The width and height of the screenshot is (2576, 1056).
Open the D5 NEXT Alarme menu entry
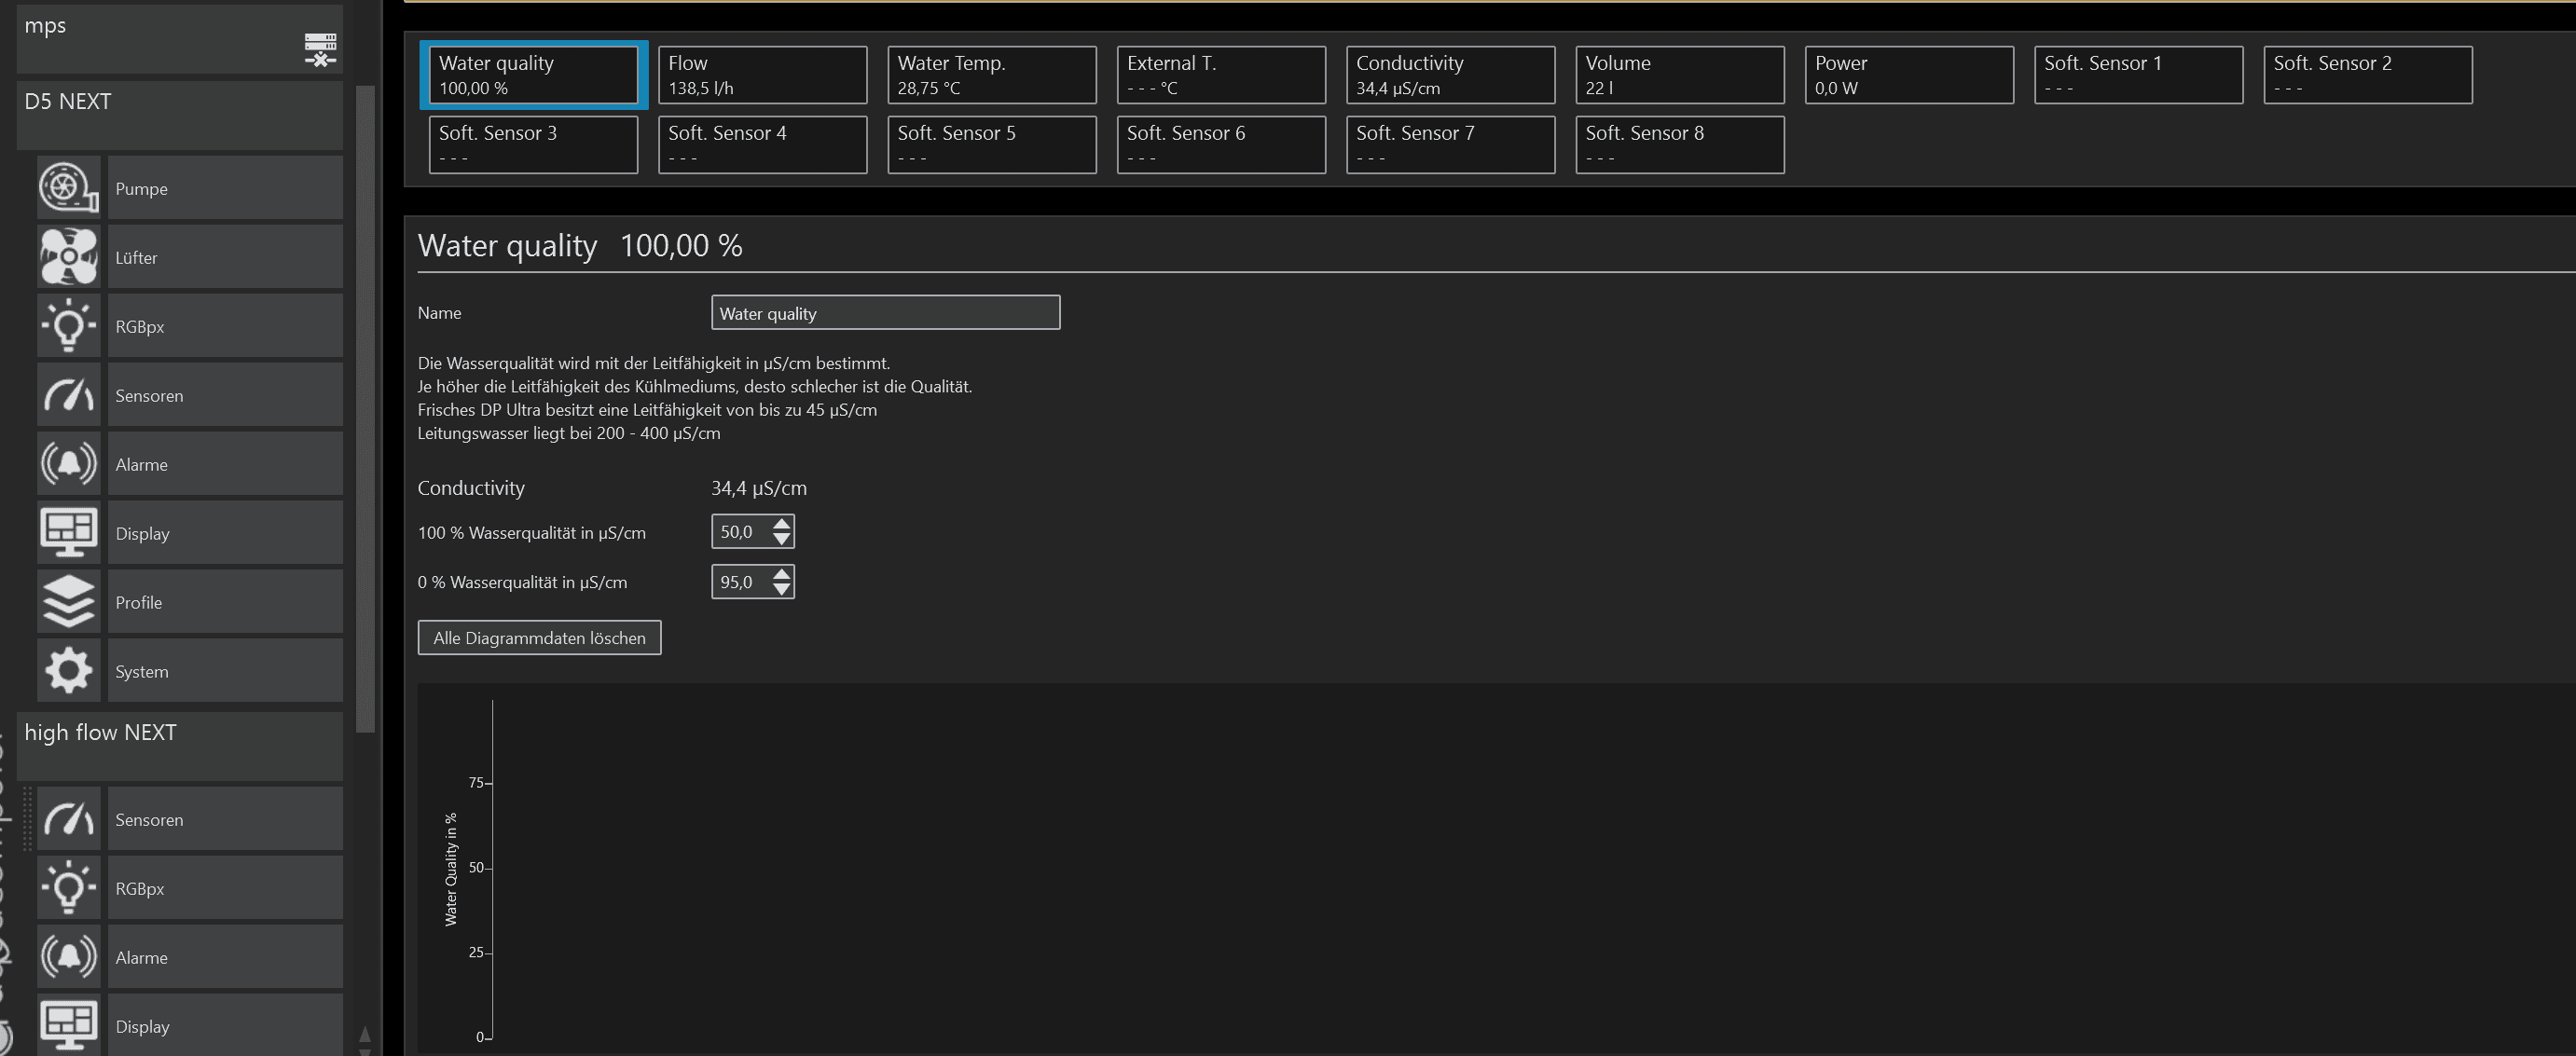click(225, 464)
